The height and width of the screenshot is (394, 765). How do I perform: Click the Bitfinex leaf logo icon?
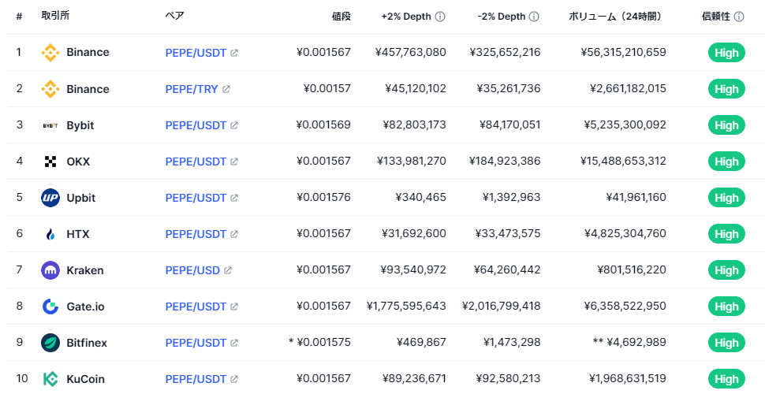pyautogui.click(x=50, y=343)
